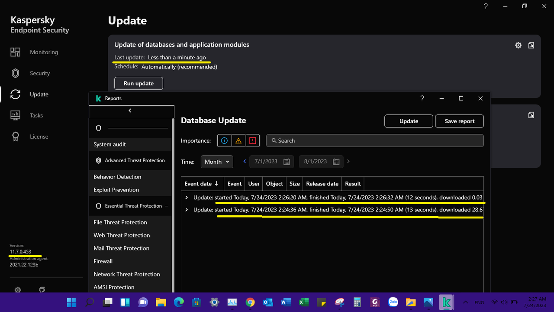
Task: Go to previous time period
Action: tap(245, 161)
